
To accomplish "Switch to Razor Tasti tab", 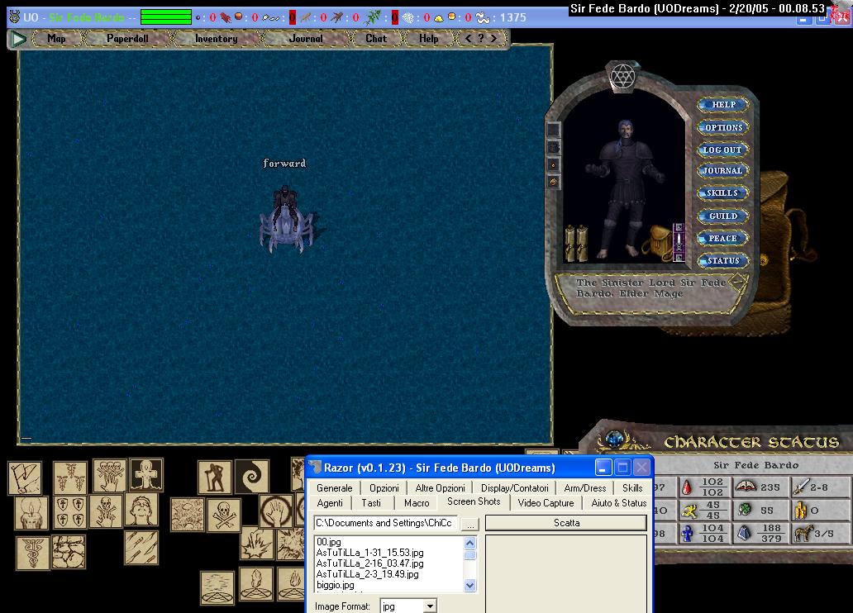I will [x=371, y=503].
